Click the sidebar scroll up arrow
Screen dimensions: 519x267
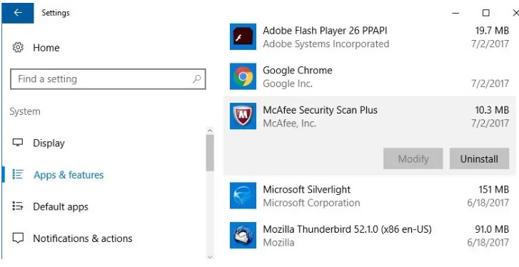coord(209,131)
